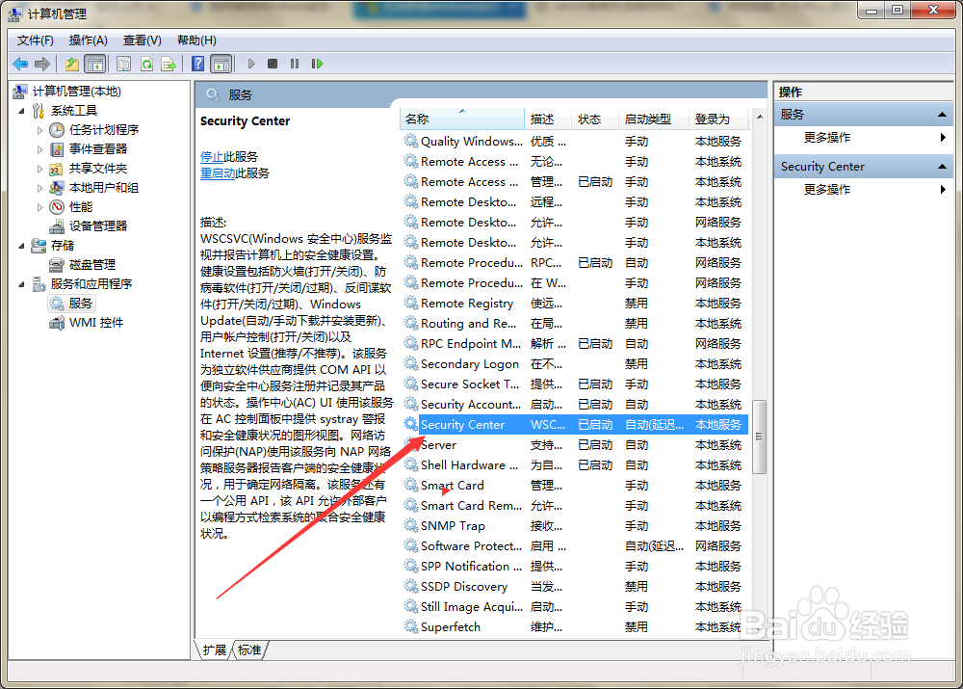Open the 帮助(H) menu

tap(196, 40)
